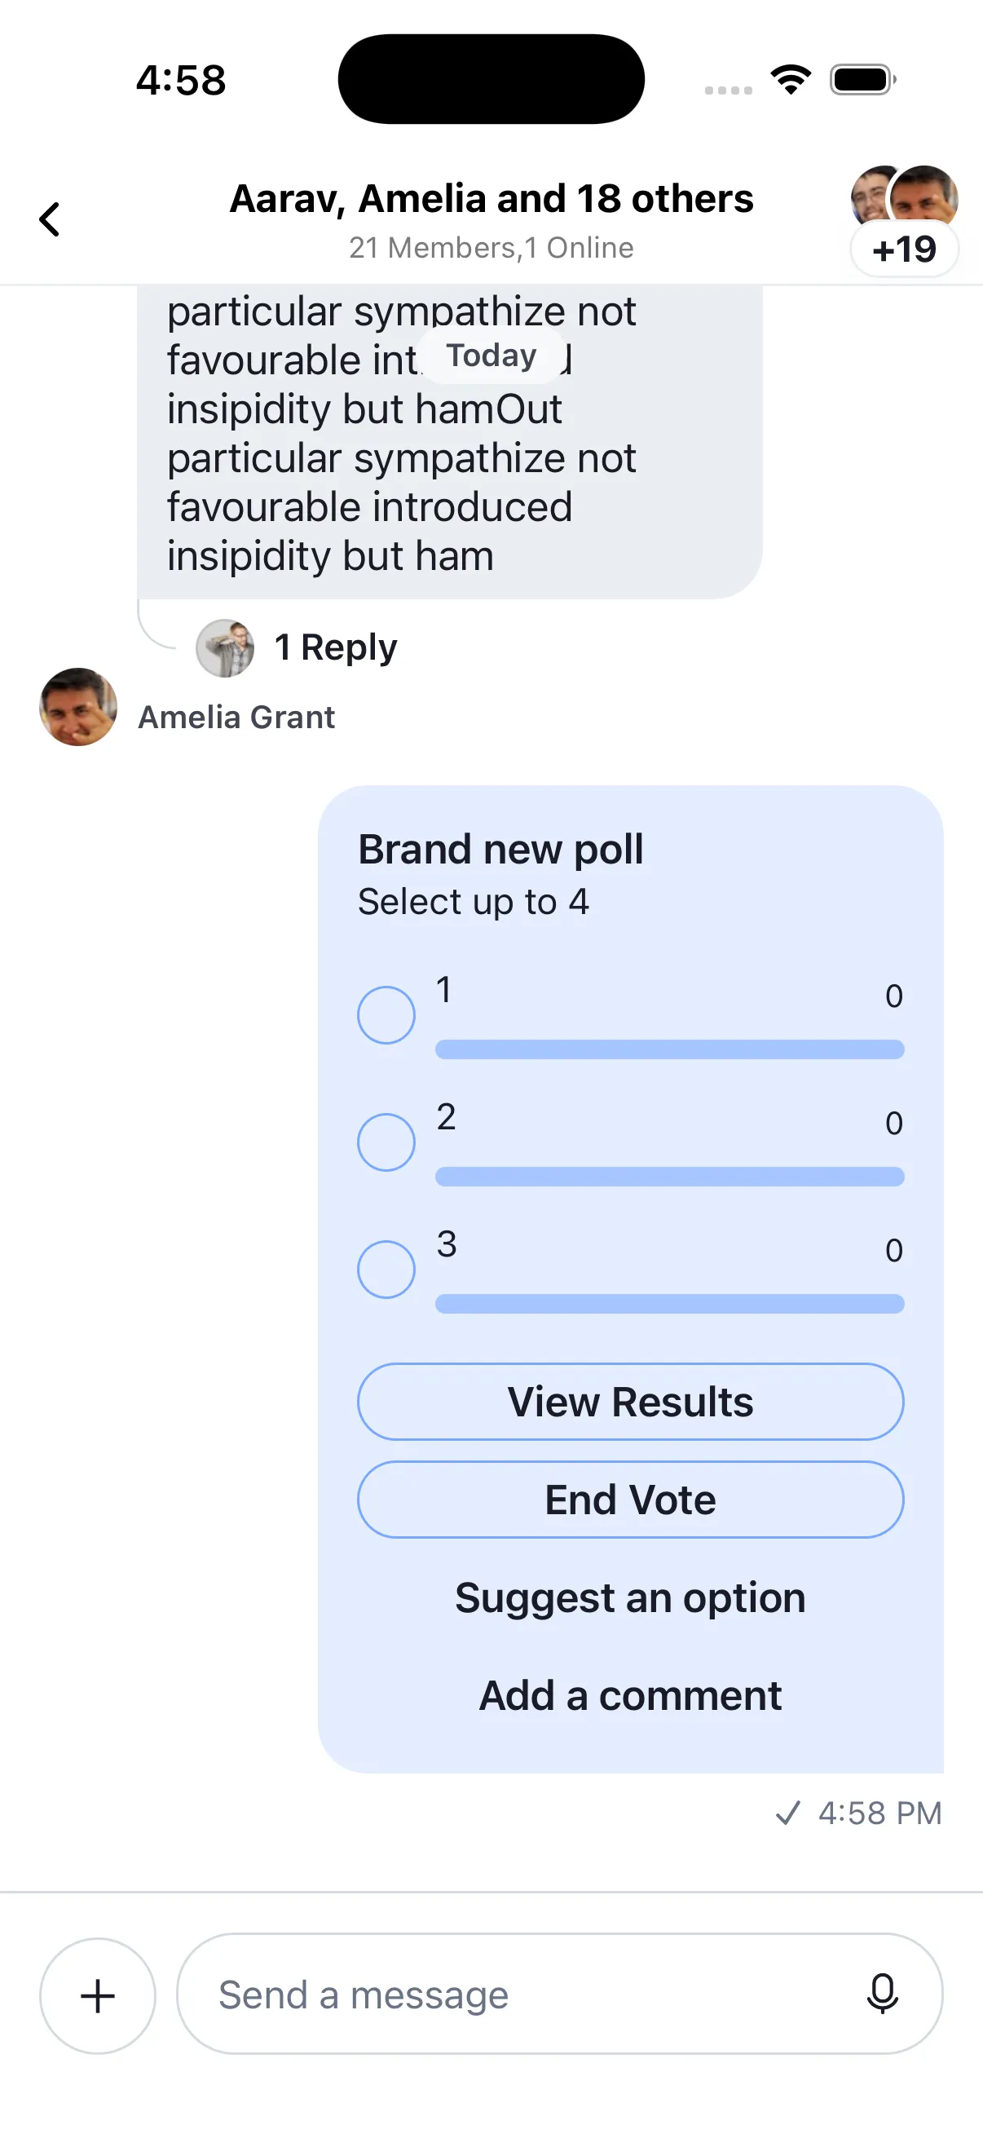Tap the progress bar under option 1
The height and width of the screenshot is (2138, 983).
[667, 1049]
